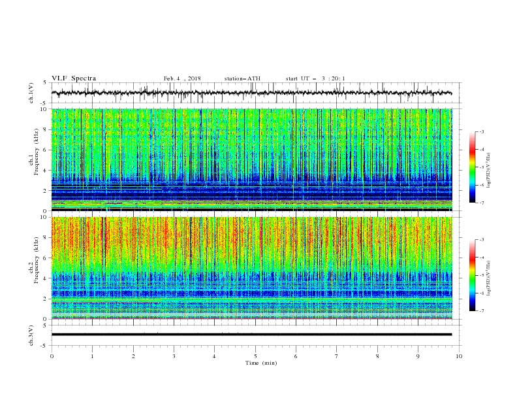This screenshot has width=517, height=400.
Task: Click the ch.1 spectrogram panel
Action: click(x=251, y=159)
